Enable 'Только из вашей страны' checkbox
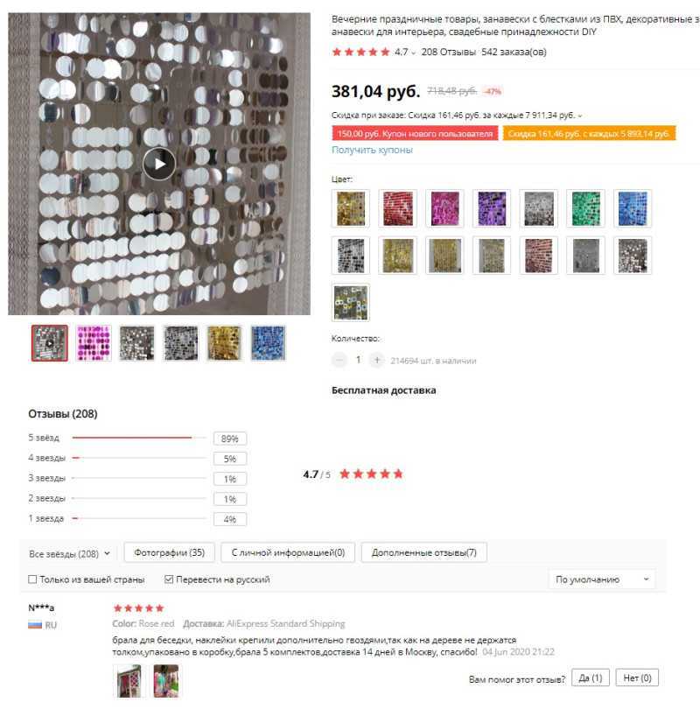Image resolution: width=700 pixels, height=723 pixels. 32,579
